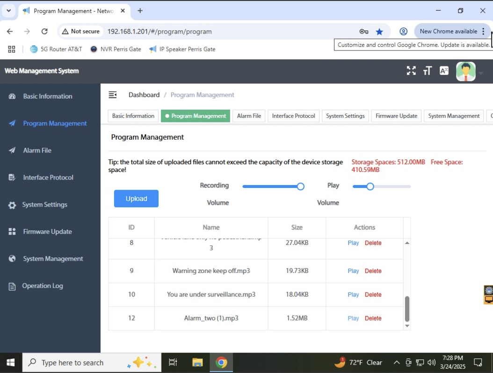Open language translation icon in header
The height and width of the screenshot is (373, 493).
point(444,71)
